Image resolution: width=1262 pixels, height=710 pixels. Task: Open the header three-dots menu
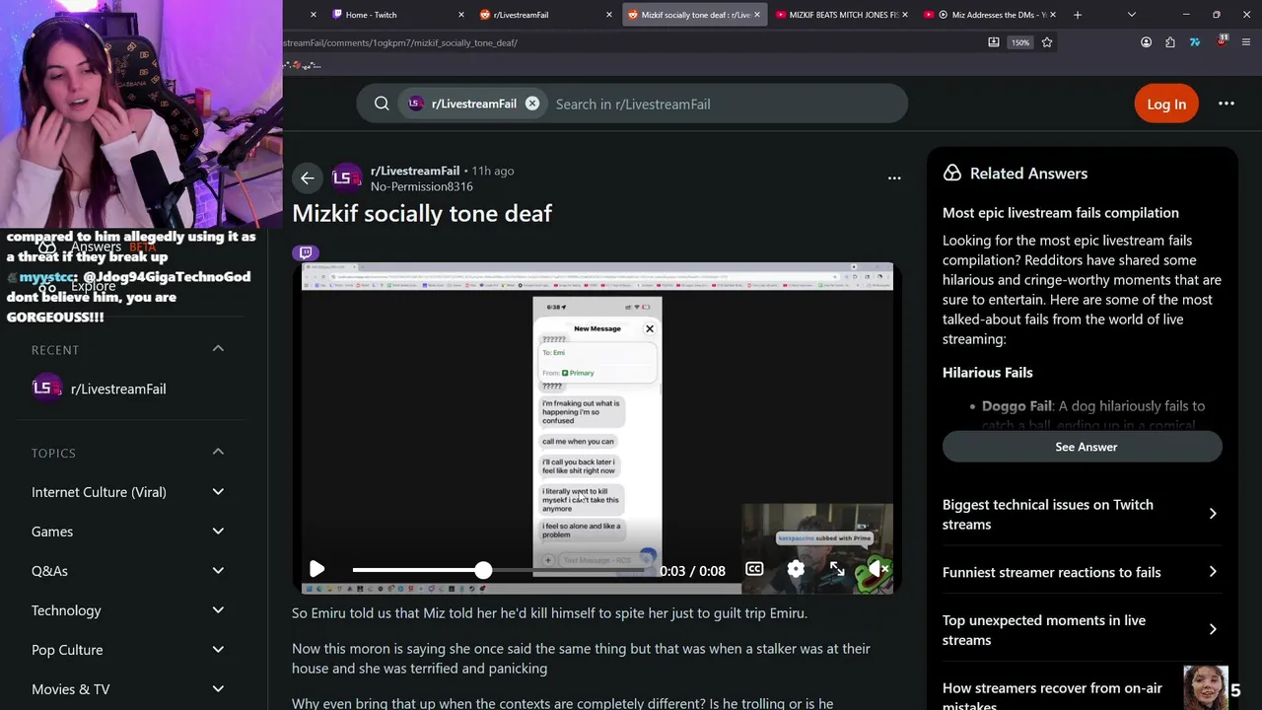click(1227, 104)
